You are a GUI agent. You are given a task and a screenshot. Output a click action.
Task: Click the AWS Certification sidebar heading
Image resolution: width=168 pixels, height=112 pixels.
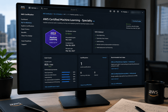tap(27, 14)
